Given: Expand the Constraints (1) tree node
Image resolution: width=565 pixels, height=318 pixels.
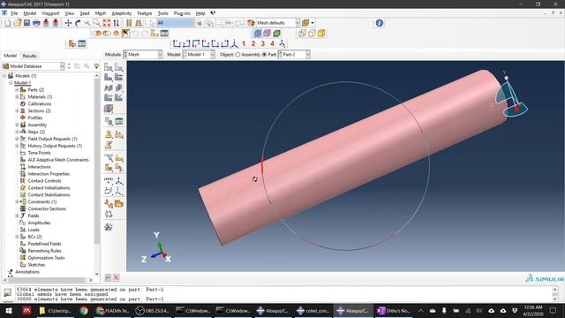Looking at the screenshot, I should (x=17, y=201).
